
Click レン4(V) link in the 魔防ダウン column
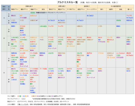pos(23,35)
